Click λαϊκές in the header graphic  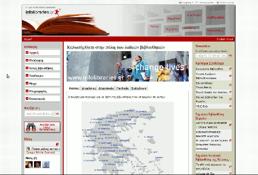[x=154, y=26]
